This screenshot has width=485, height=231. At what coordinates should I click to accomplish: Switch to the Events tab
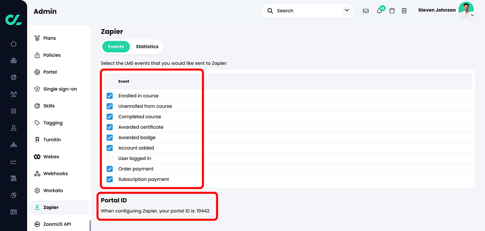116,47
